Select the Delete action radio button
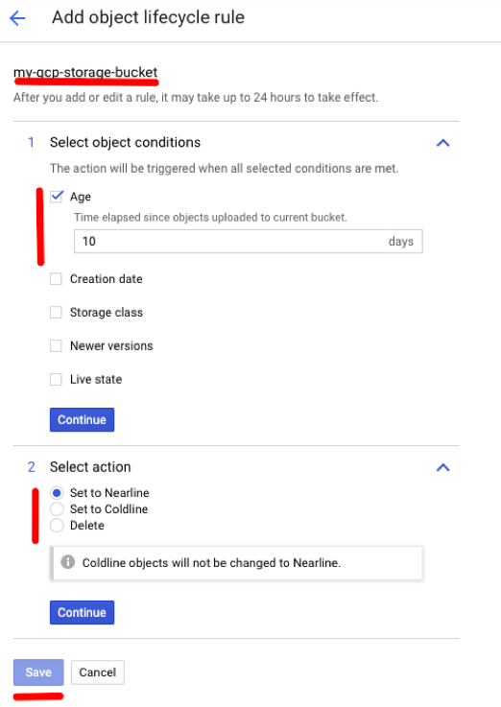Screen dimensions: 501x707 (x=57, y=526)
